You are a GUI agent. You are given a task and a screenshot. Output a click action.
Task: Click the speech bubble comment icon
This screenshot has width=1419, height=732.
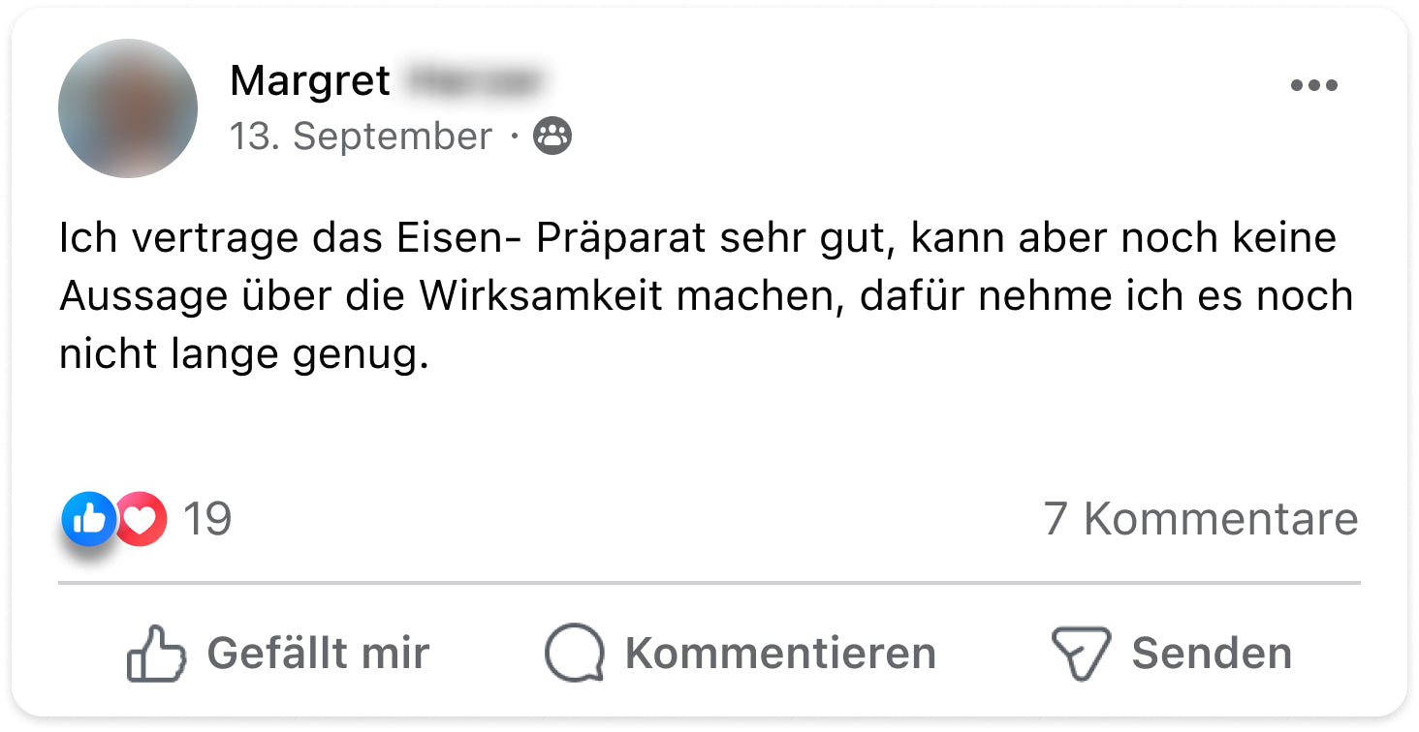click(575, 654)
